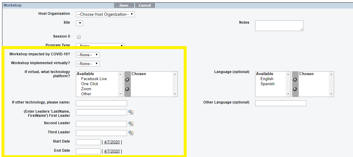
Task: Select Zoom in available platforms
Action: point(86,89)
